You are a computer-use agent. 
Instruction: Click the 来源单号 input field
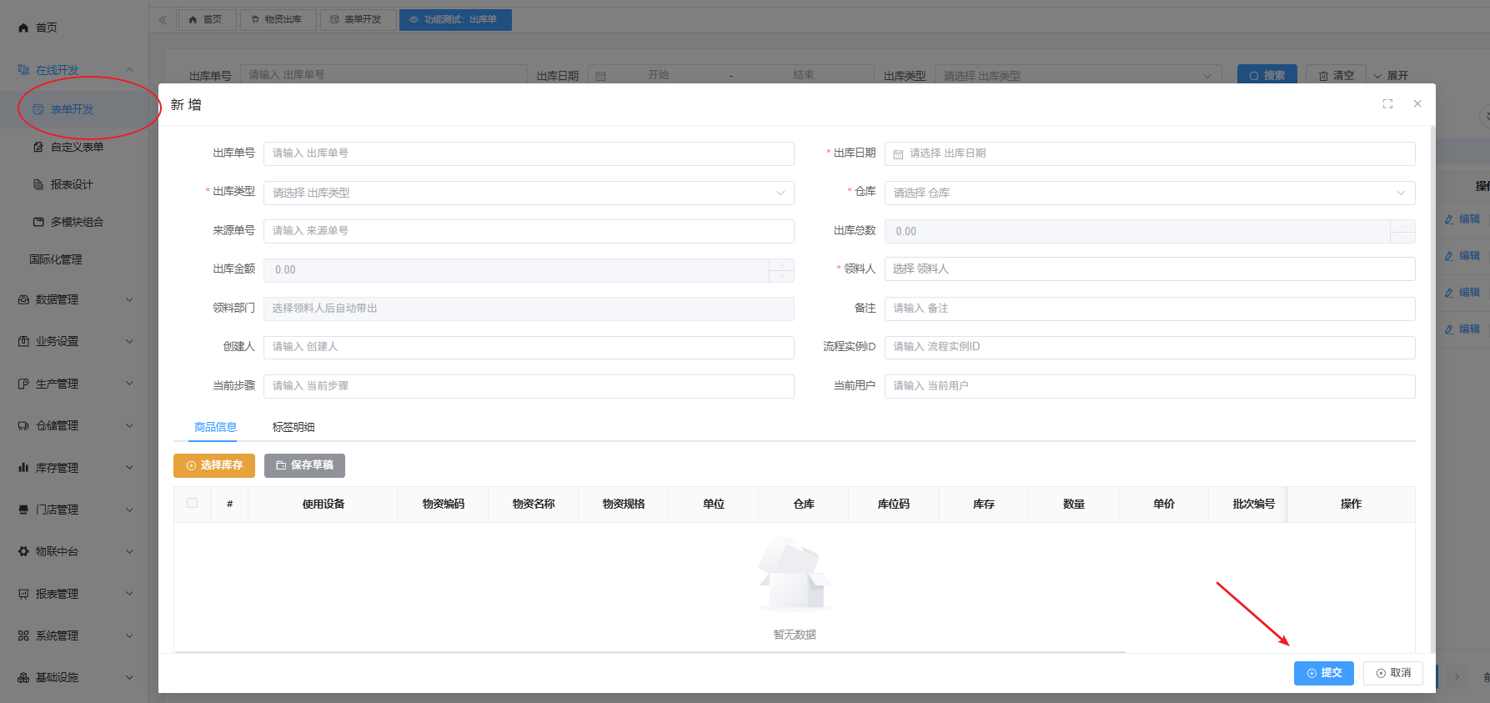point(529,231)
